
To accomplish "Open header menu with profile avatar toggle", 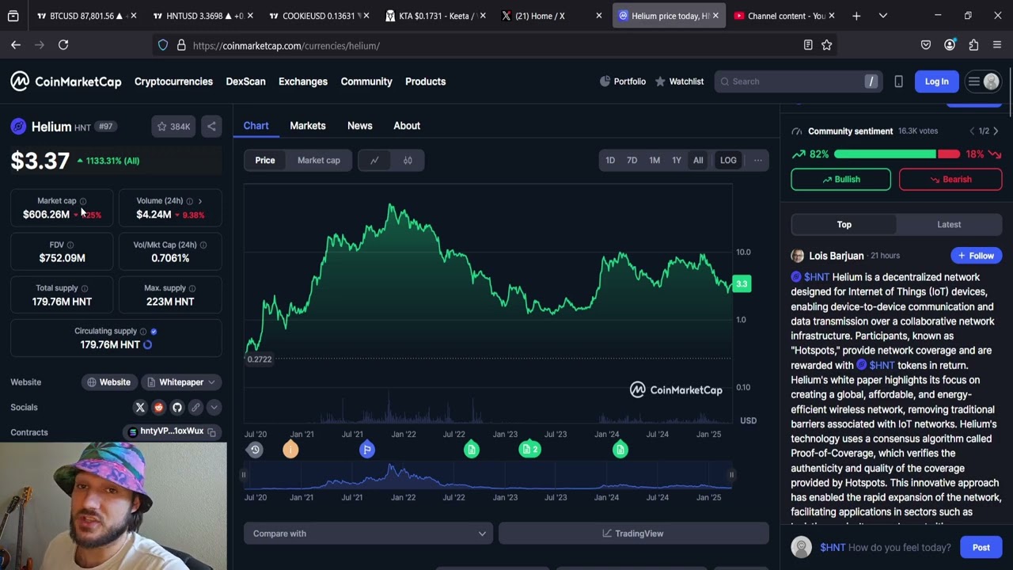I will (984, 82).
